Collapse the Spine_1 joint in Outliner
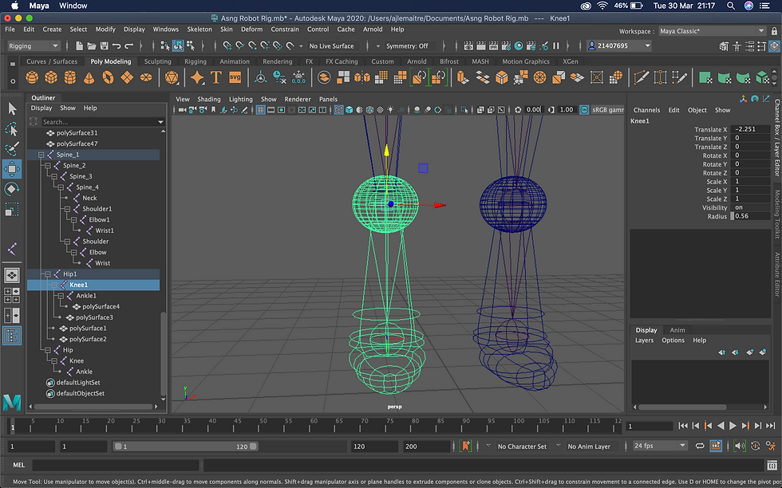This screenshot has height=488, width=782. tap(41, 155)
